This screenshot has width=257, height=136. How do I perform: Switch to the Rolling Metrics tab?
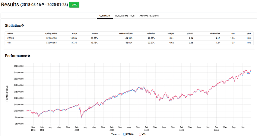coord(125,16)
